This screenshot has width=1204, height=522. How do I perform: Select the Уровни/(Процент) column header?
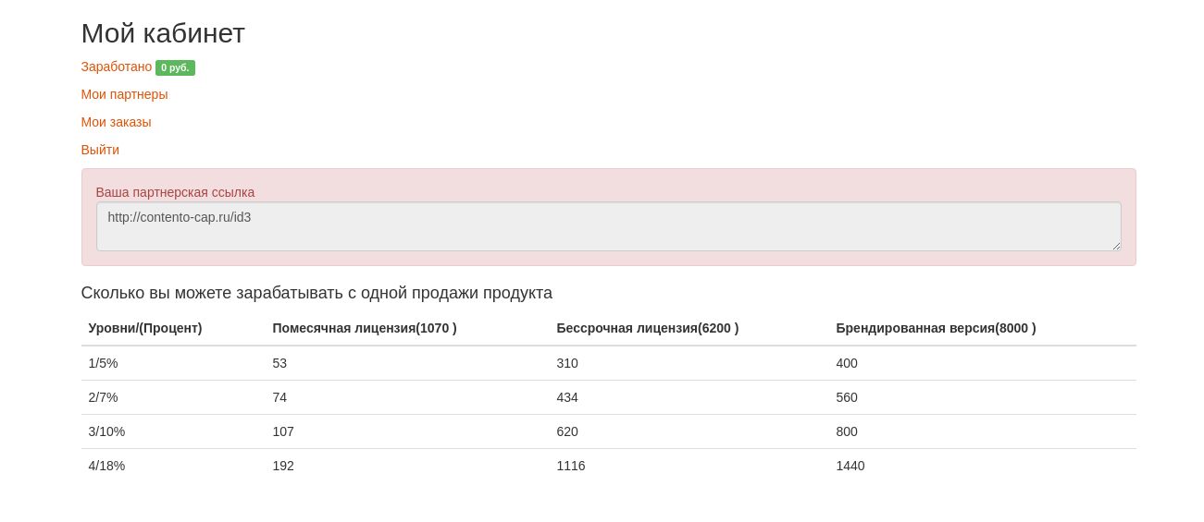(145, 328)
